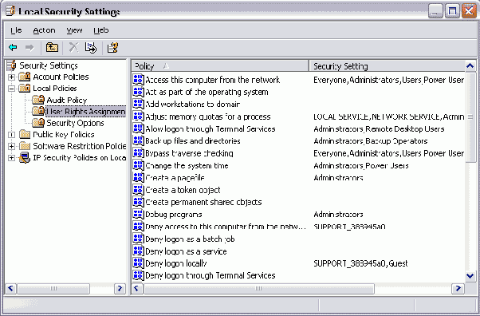Sort by the Policy column header
480x316 pixels.
[x=220, y=66]
